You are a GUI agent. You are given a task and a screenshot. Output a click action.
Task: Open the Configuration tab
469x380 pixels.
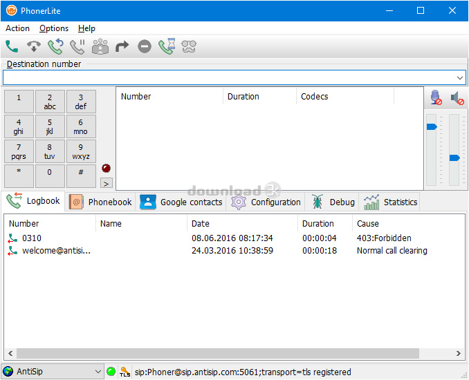(266, 202)
